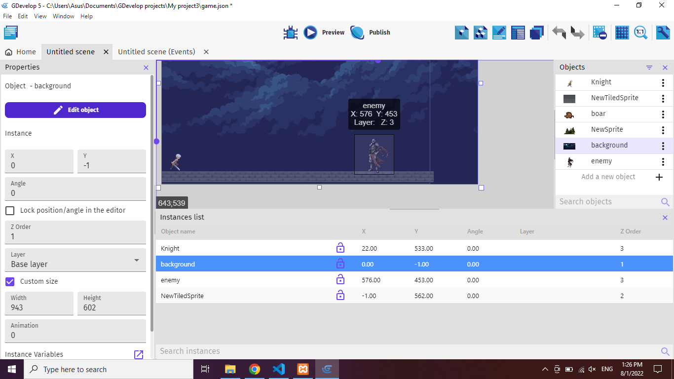Click the Angle input field
Image resolution: width=674 pixels, height=379 pixels.
[x=75, y=189]
